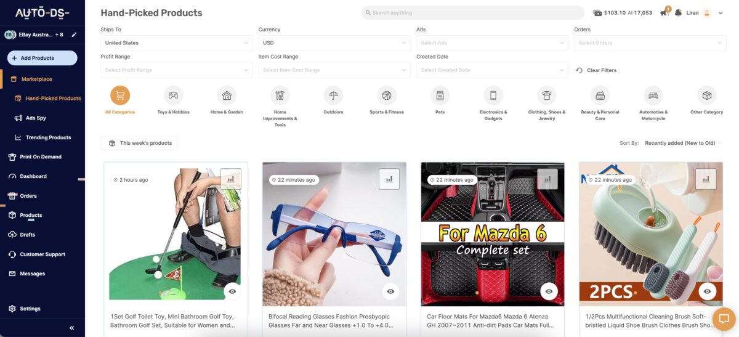Image resolution: width=739 pixels, height=337 pixels.
Task: Open the golf toilet toy product image
Action: (176, 234)
